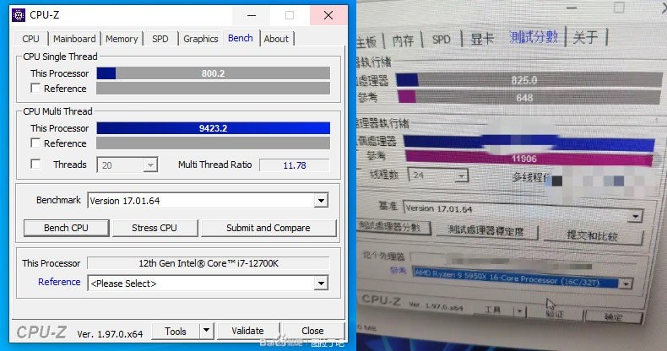Select the SPD tab in right window
667x351 pixels.
pyautogui.click(x=441, y=40)
